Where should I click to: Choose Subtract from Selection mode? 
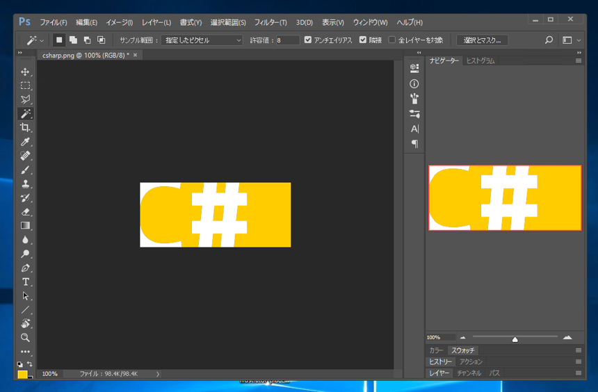tap(87, 40)
